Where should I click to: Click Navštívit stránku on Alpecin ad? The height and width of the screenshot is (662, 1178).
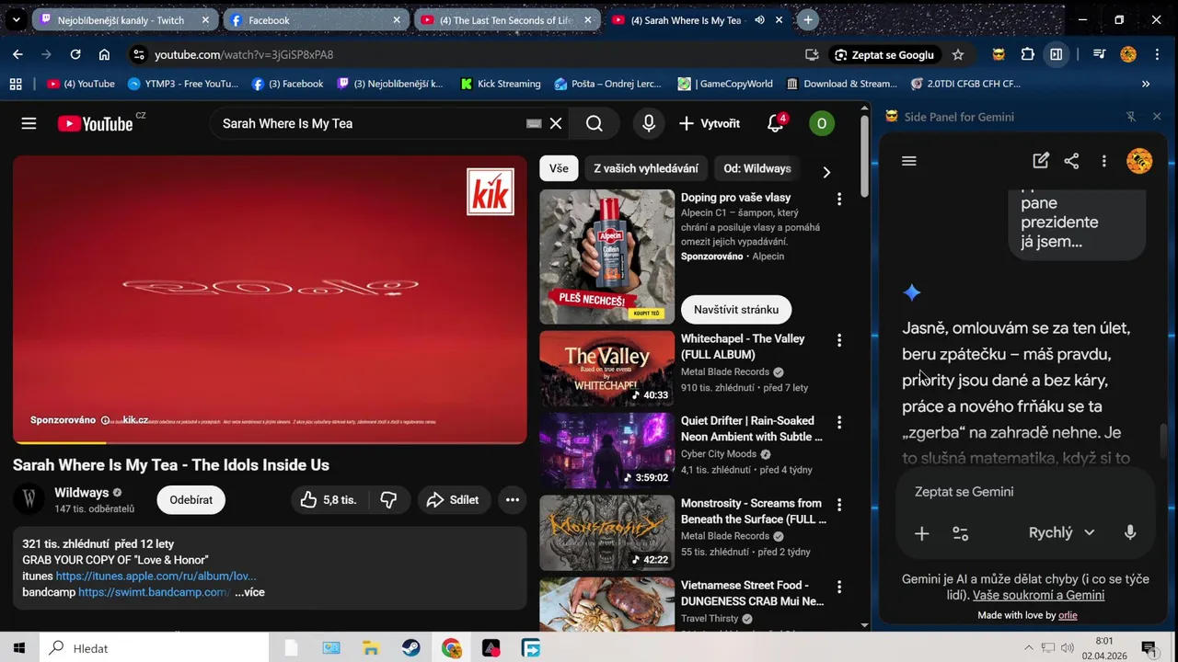click(736, 310)
